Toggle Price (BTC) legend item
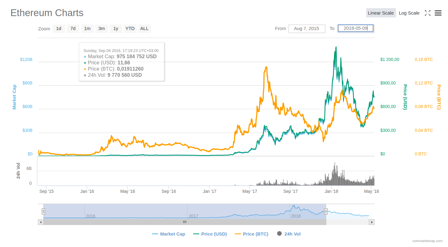The height and width of the screenshot is (247, 448). click(252, 234)
